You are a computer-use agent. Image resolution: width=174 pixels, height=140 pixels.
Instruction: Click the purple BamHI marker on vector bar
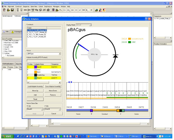point(91,111)
